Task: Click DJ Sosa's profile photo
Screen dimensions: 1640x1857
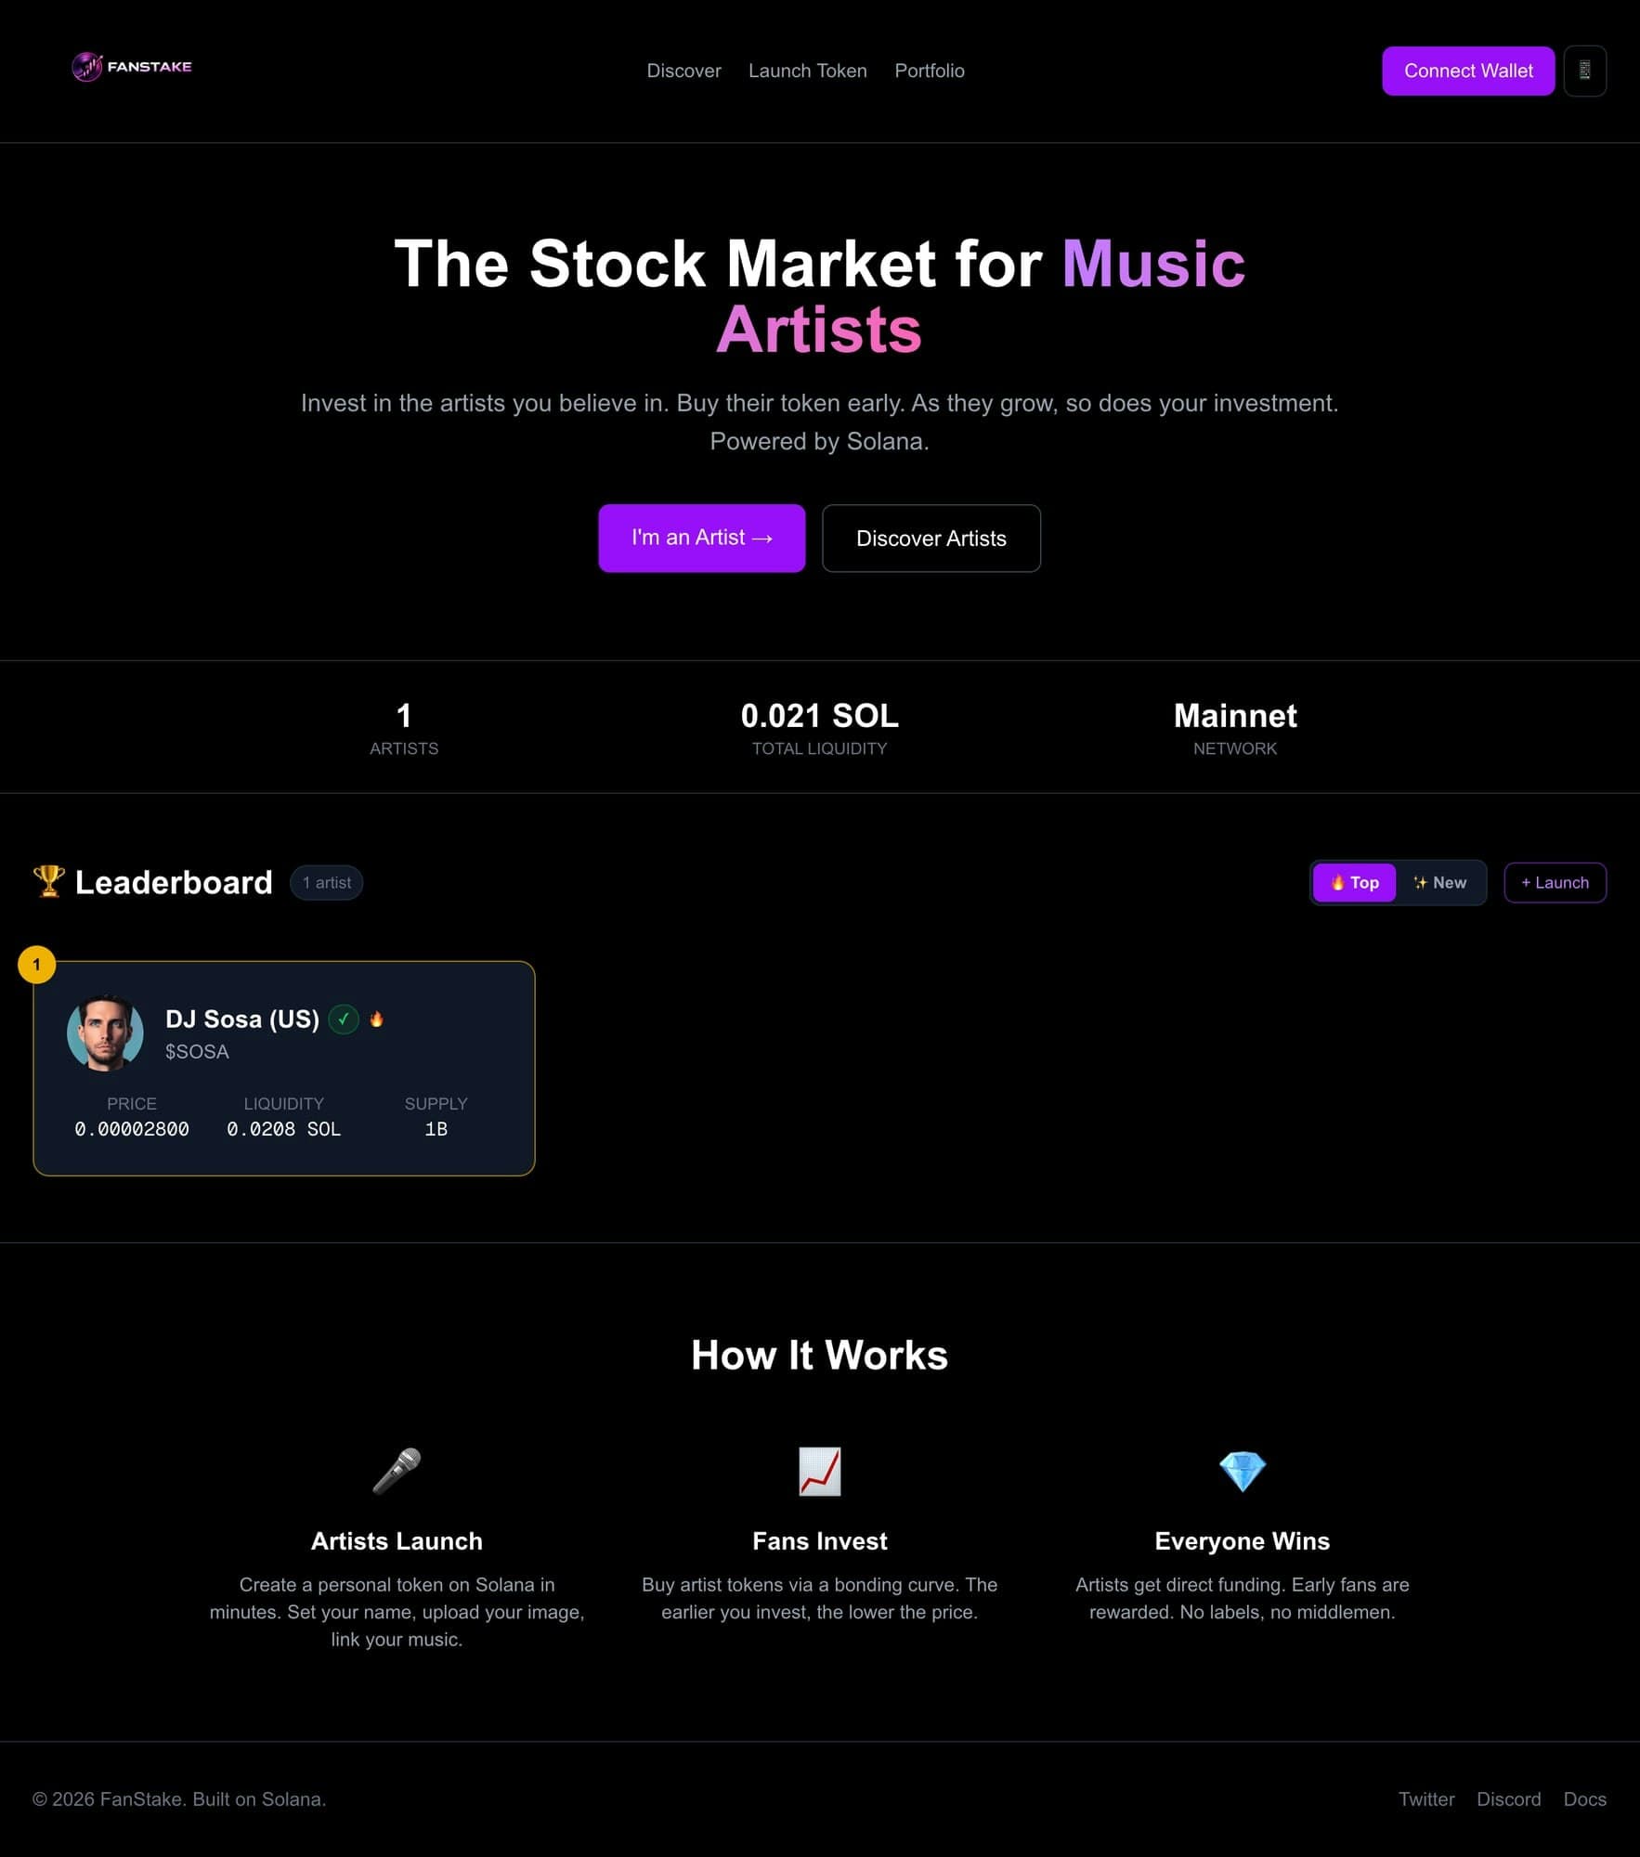Action: (x=104, y=1032)
